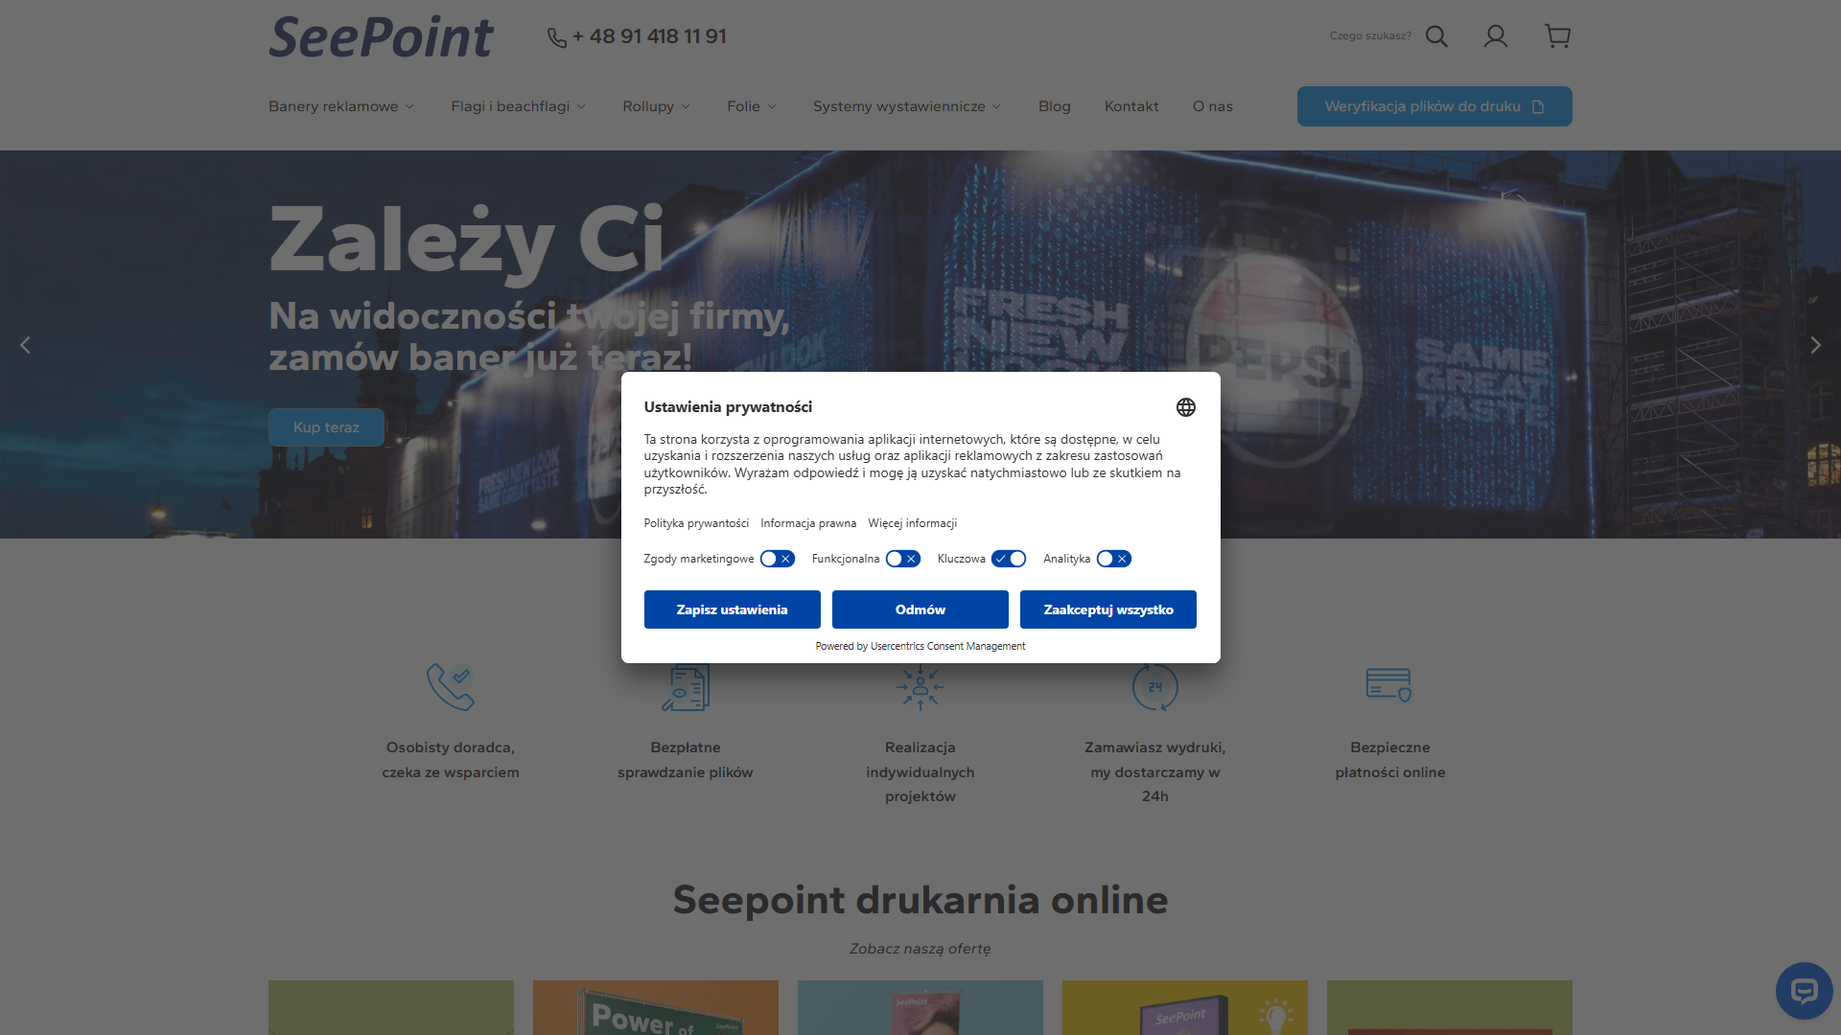The image size is (1841, 1035).
Task: Click Weryfikacja plików do druku button
Action: 1434,106
